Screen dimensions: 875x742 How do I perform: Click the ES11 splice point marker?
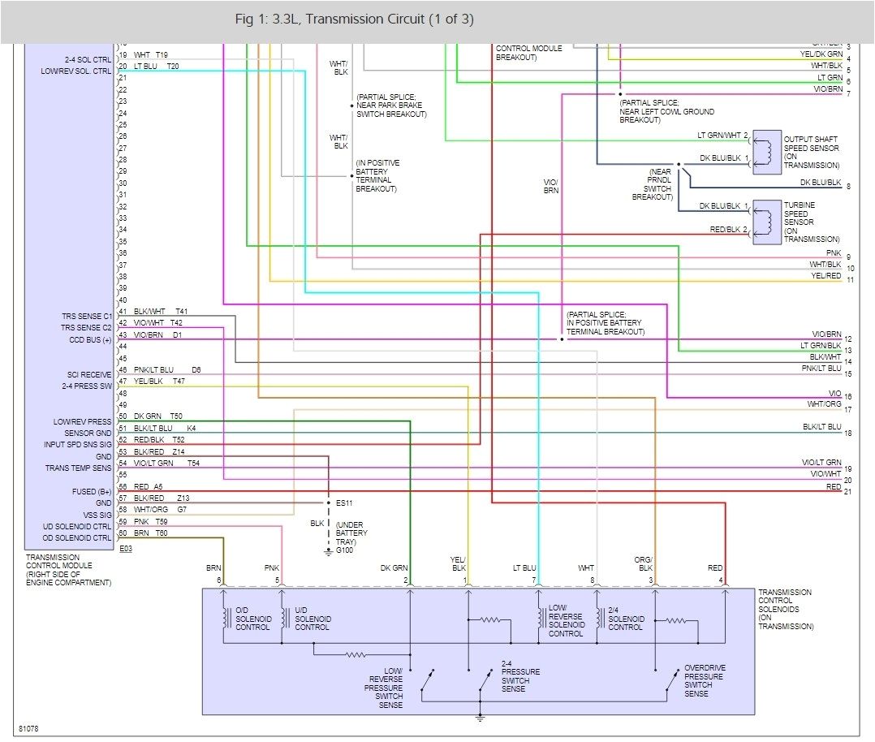point(330,503)
